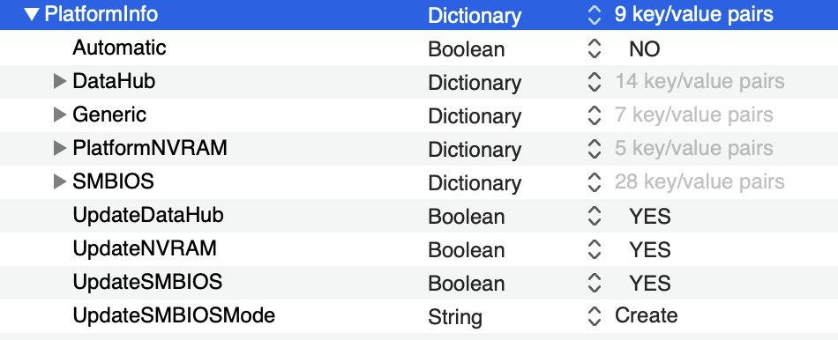
Task: Expand the PlatformNVRAM dictionary
Action: (x=60, y=148)
